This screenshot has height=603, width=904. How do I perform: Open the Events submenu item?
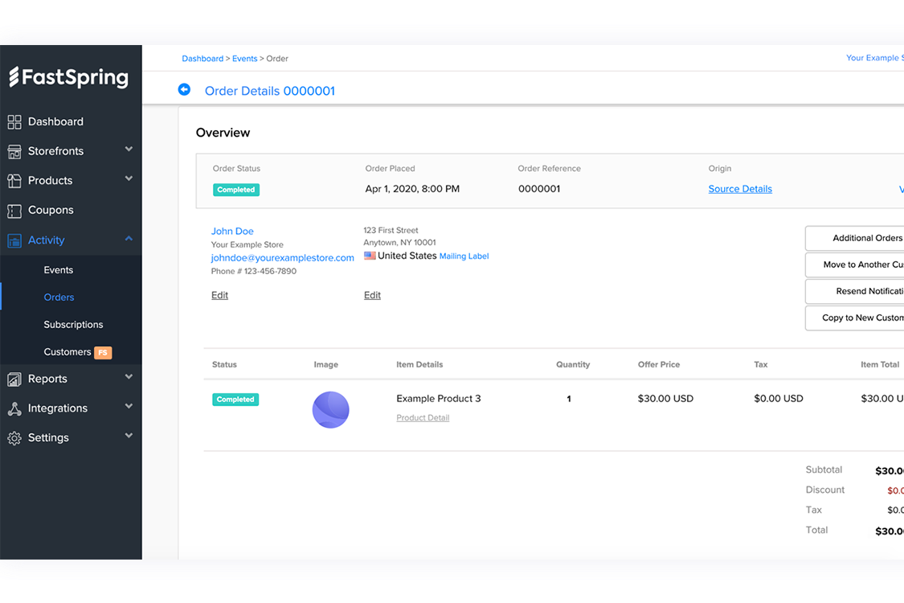tap(59, 270)
